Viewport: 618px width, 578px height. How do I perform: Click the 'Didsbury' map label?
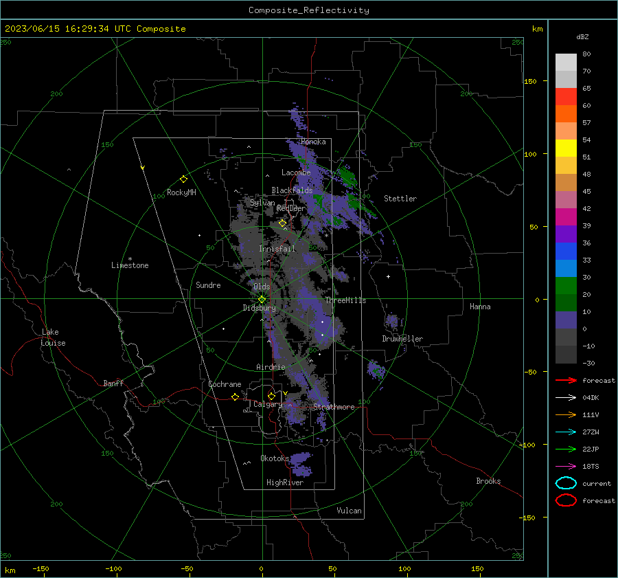[x=259, y=308]
